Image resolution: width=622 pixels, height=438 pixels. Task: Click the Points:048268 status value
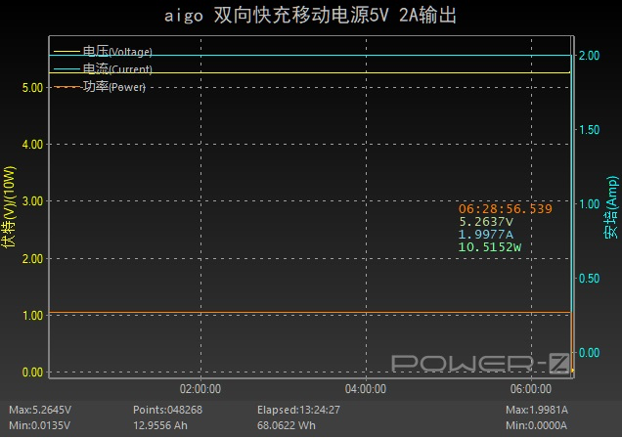click(168, 410)
